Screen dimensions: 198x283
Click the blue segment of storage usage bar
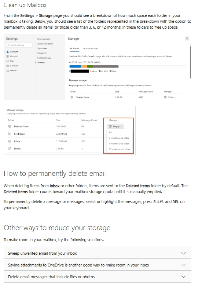click(75, 66)
